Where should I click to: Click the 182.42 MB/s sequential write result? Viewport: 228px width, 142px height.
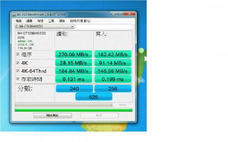113,54
